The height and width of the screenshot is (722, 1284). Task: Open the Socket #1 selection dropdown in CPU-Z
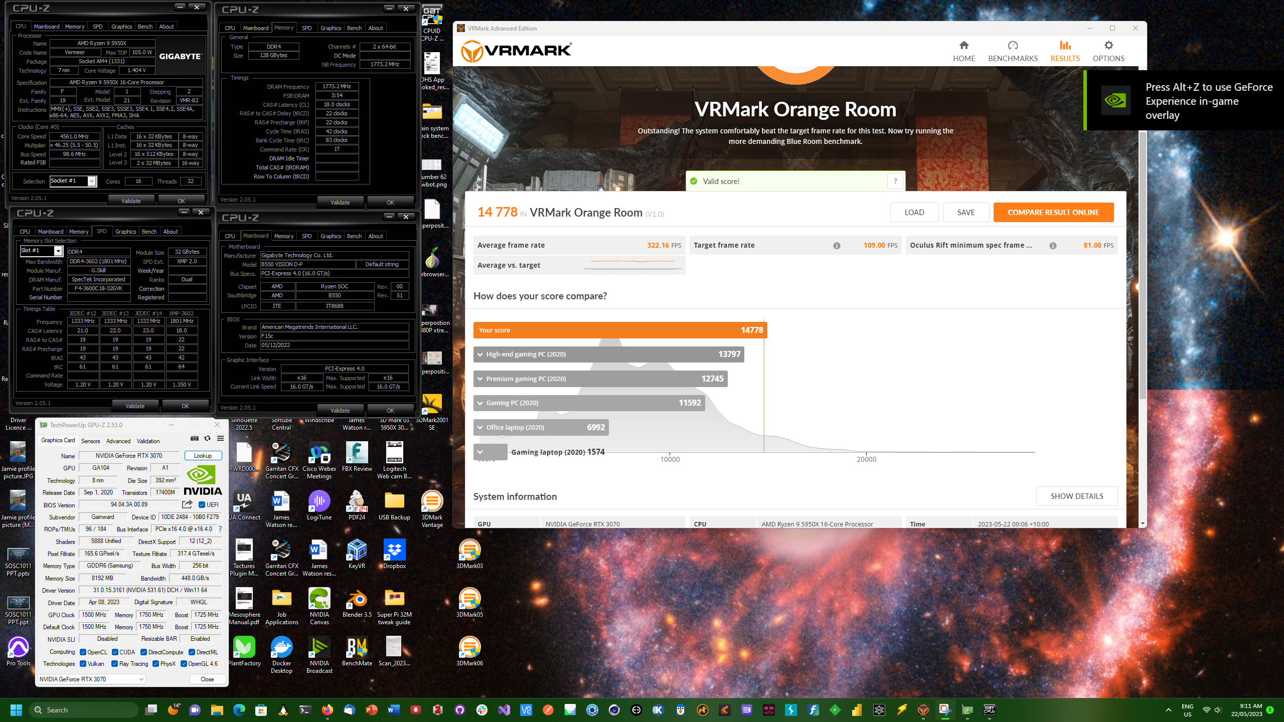pyautogui.click(x=73, y=181)
